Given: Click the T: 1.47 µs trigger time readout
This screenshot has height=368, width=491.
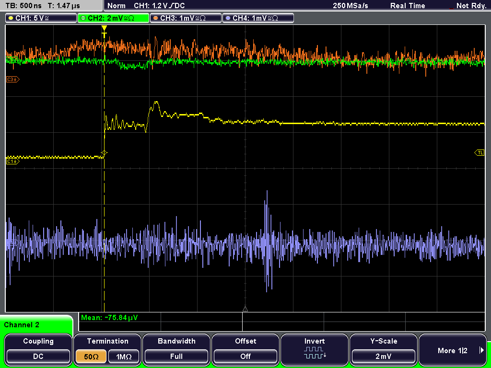Looking at the screenshot, I should [64, 6].
